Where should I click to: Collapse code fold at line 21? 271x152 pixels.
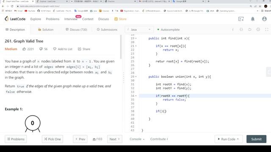click(136, 46)
